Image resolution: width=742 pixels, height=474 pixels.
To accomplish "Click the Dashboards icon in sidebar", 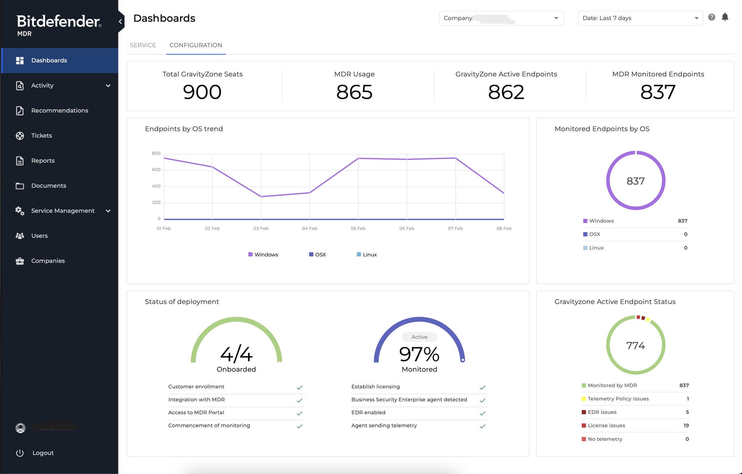I will (x=18, y=60).
